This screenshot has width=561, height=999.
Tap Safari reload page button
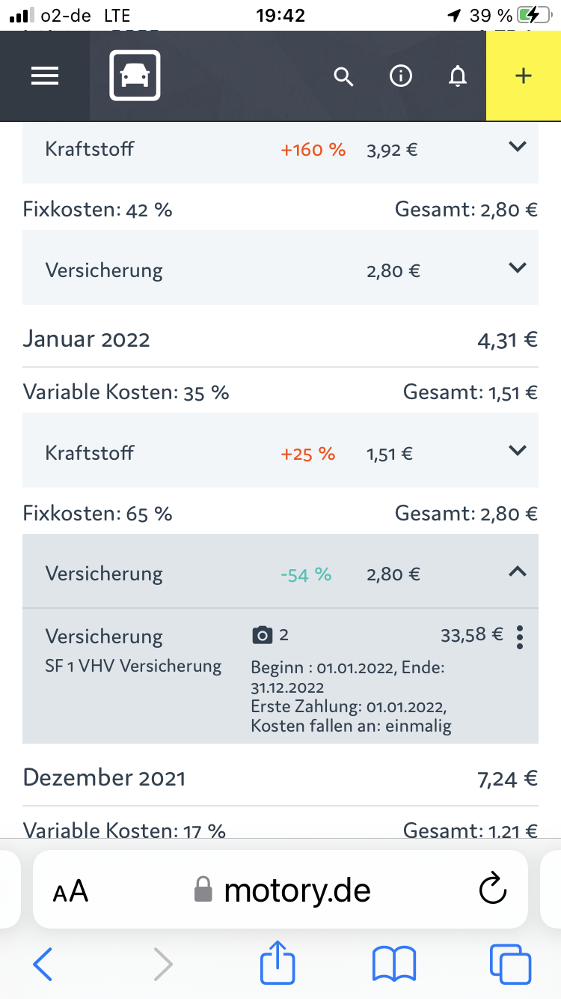coord(492,890)
